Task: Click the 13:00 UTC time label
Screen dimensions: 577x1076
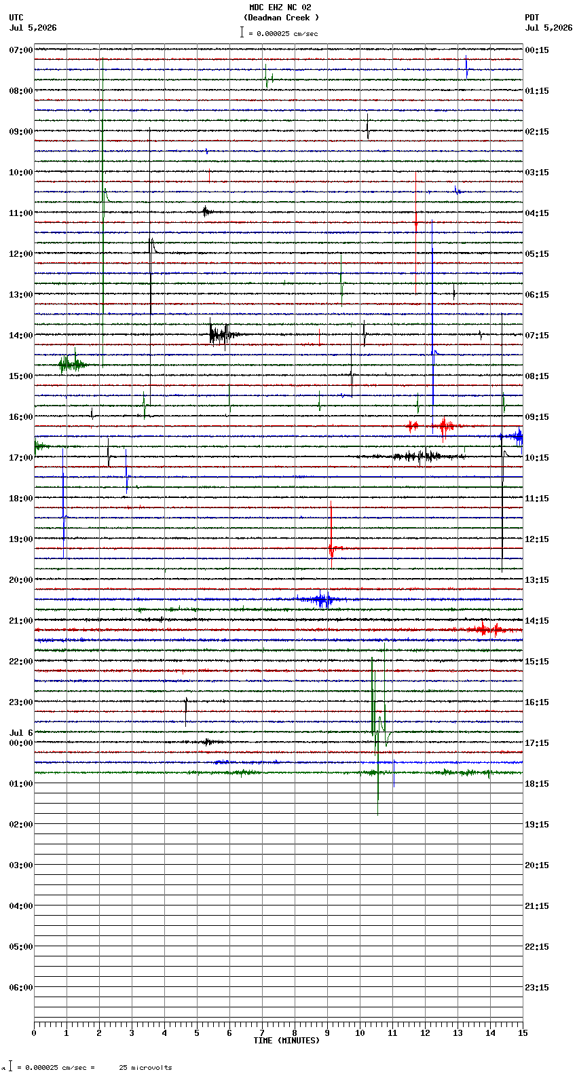Action: pos(21,295)
